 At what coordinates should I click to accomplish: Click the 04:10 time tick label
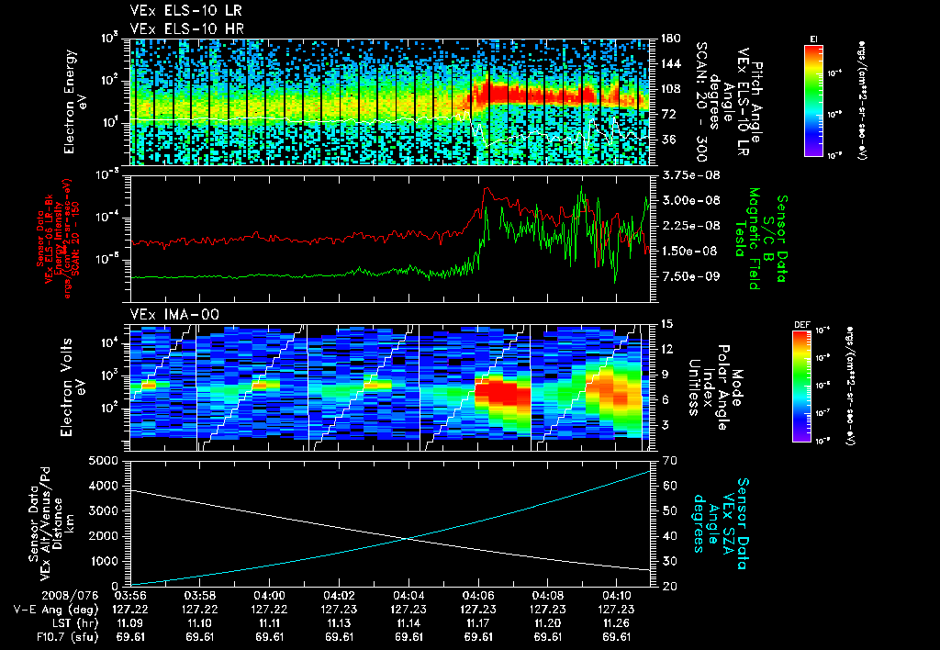[x=618, y=596]
